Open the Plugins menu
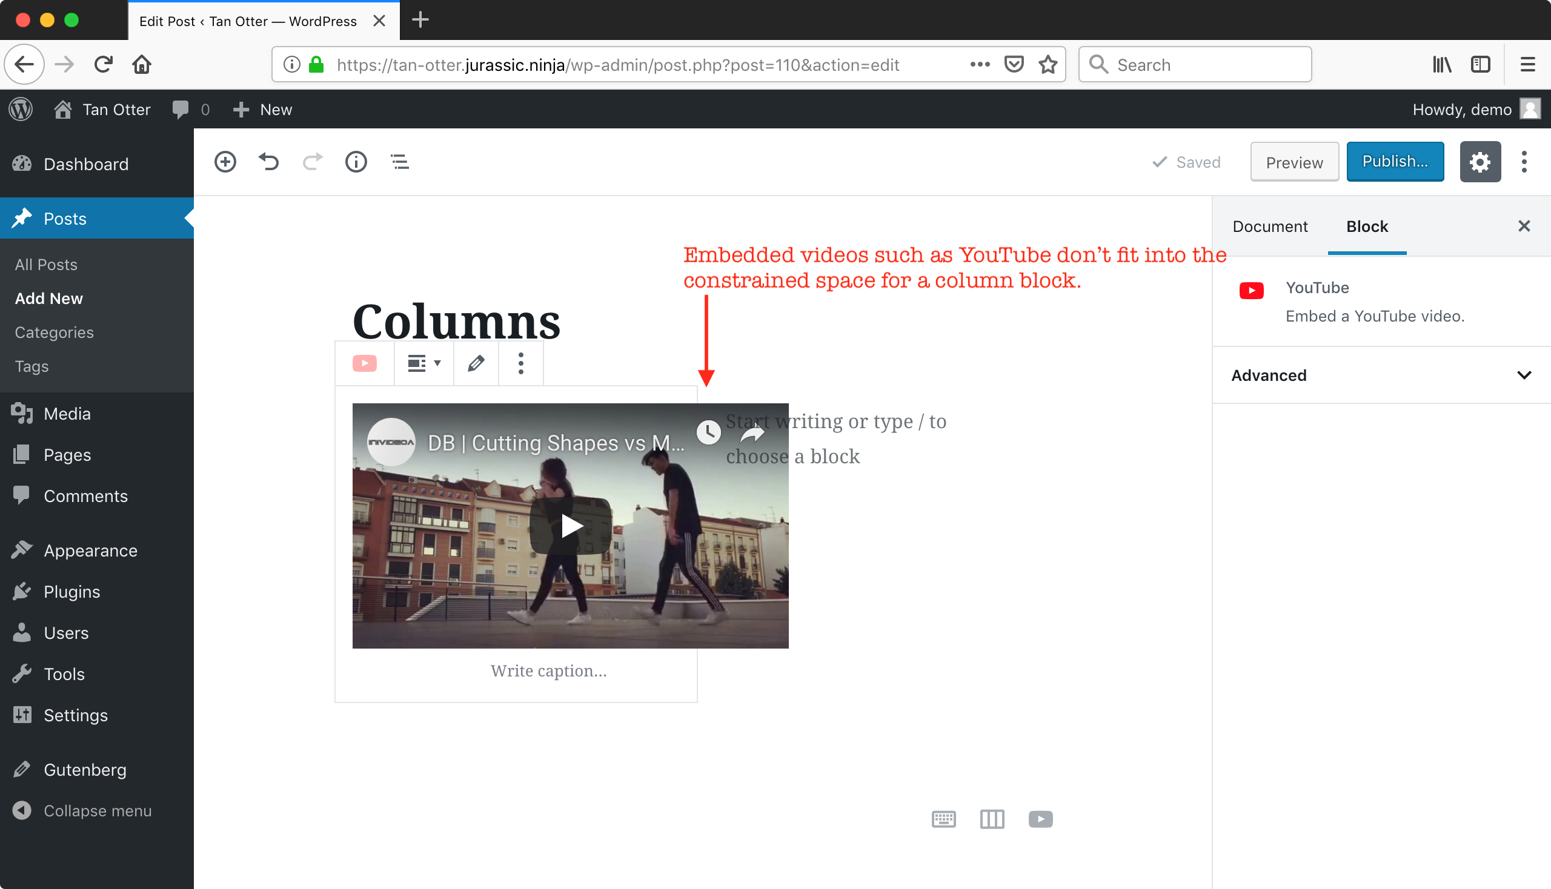The image size is (1551, 889). coord(96,591)
